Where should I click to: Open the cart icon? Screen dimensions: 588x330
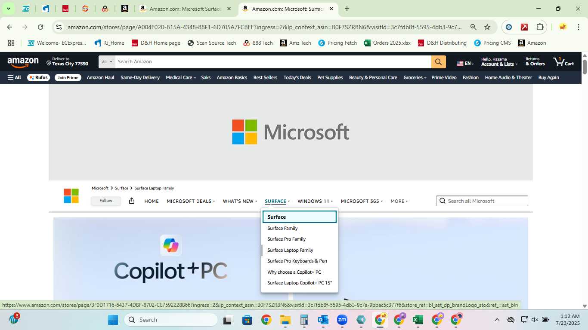pyautogui.click(x=563, y=61)
